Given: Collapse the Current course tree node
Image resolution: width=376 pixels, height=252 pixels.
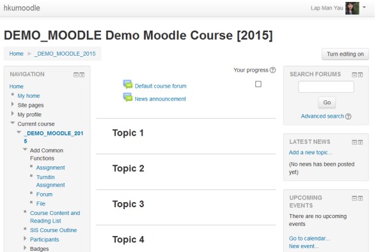Looking at the screenshot, I should pos(13,123).
